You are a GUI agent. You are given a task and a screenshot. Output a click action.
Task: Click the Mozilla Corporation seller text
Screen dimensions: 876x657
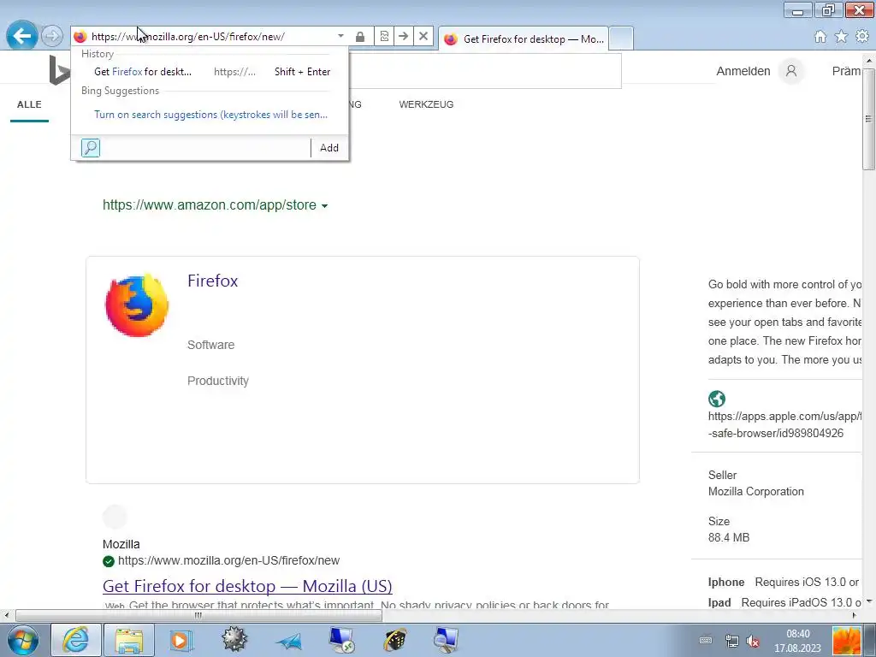[x=756, y=492]
